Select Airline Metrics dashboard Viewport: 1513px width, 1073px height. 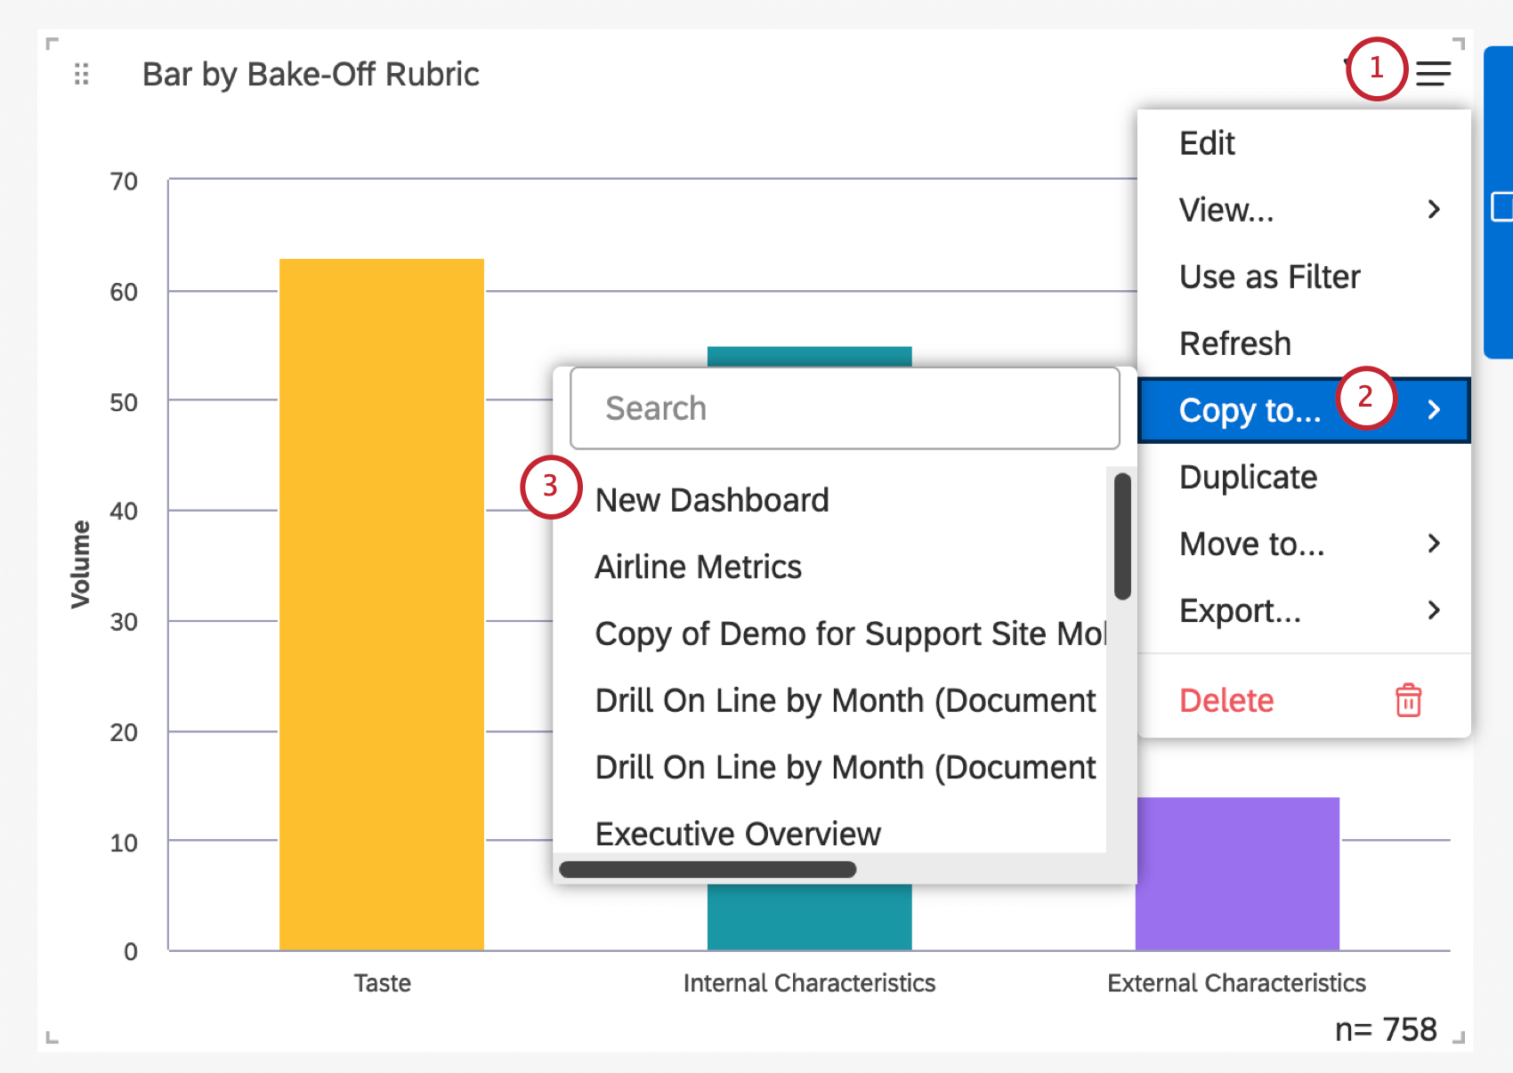point(698,566)
